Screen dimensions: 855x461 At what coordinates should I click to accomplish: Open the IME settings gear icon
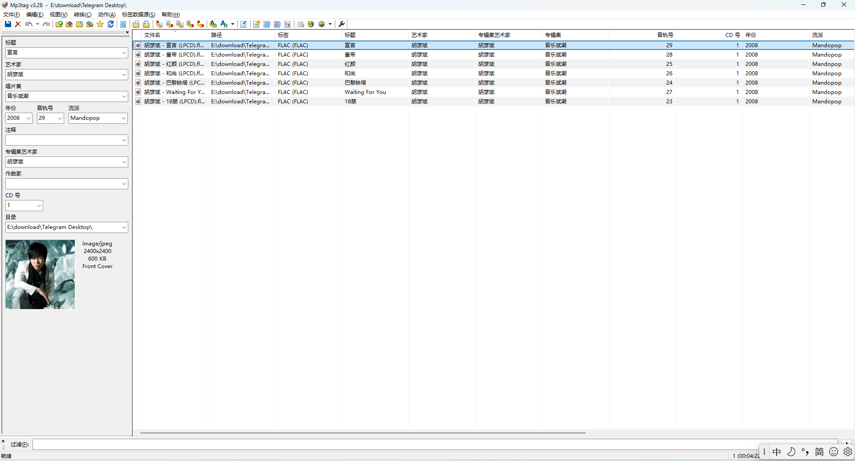pos(848,452)
